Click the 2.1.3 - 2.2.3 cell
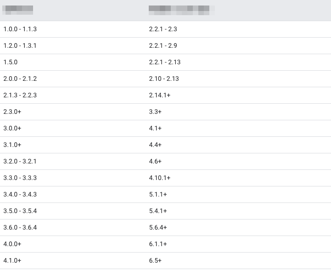The image size is (331, 270). (x=20, y=96)
